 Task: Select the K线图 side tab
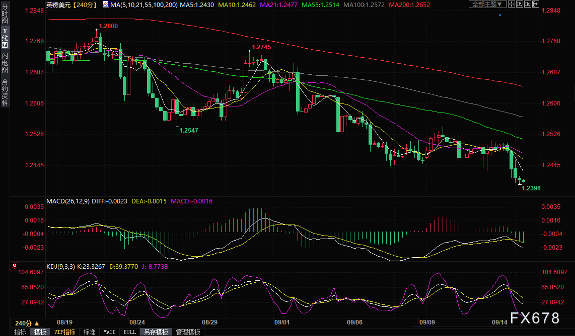click(x=5, y=38)
